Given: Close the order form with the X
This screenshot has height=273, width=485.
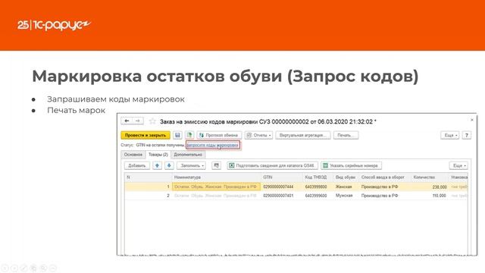Looking at the screenshot, I should (x=472, y=120).
